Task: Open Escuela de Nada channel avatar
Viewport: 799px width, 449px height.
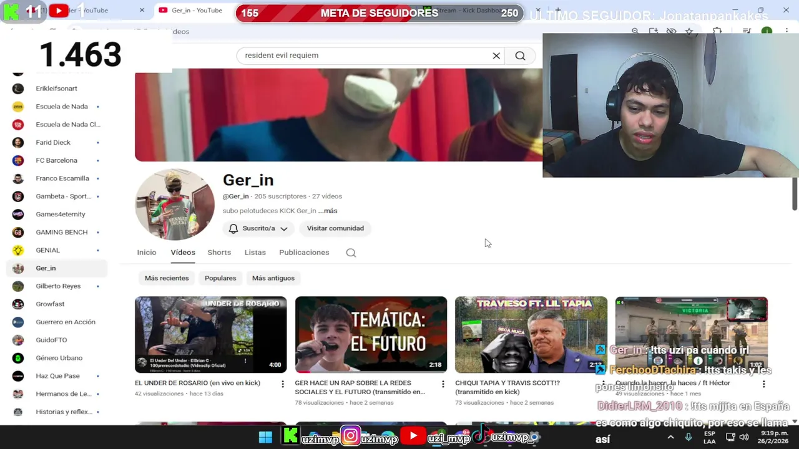Action: click(x=18, y=107)
